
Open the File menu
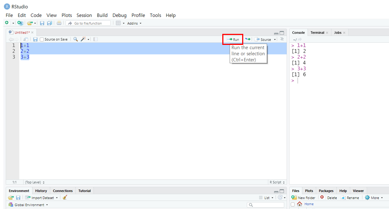pos(9,15)
